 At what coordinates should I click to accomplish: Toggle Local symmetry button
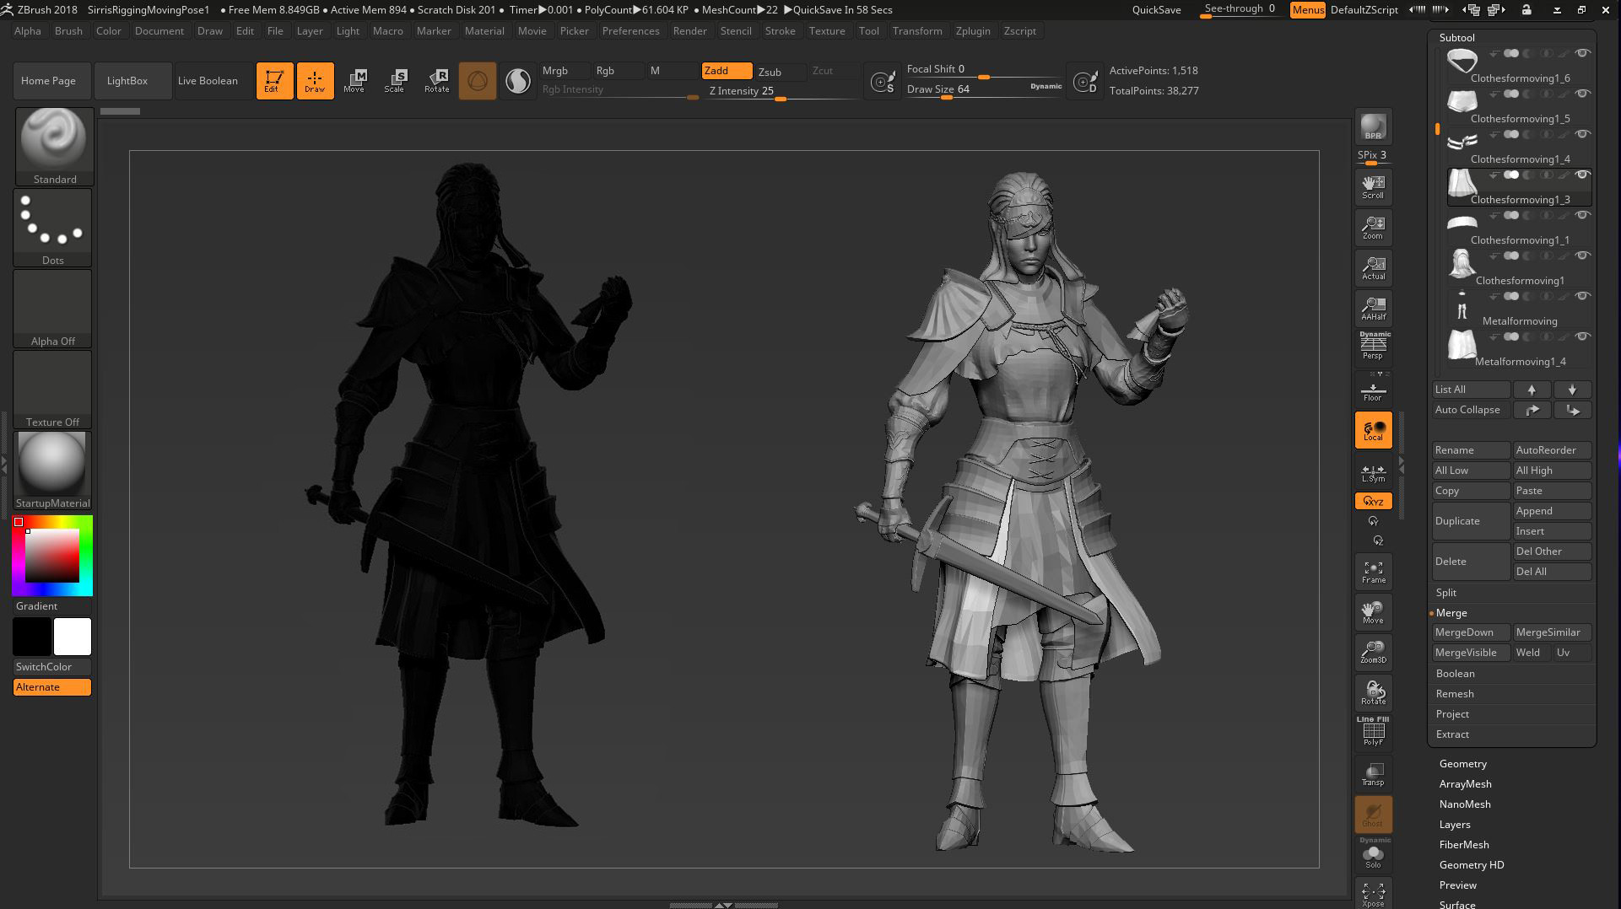pyautogui.click(x=1373, y=430)
